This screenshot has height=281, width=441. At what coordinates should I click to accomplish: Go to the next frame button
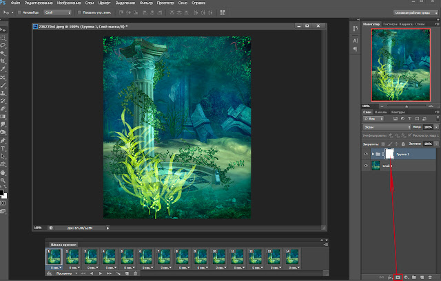tap(109, 273)
